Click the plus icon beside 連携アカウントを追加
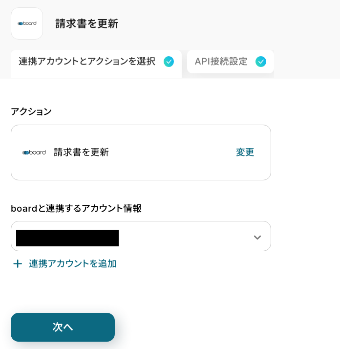 [18, 264]
